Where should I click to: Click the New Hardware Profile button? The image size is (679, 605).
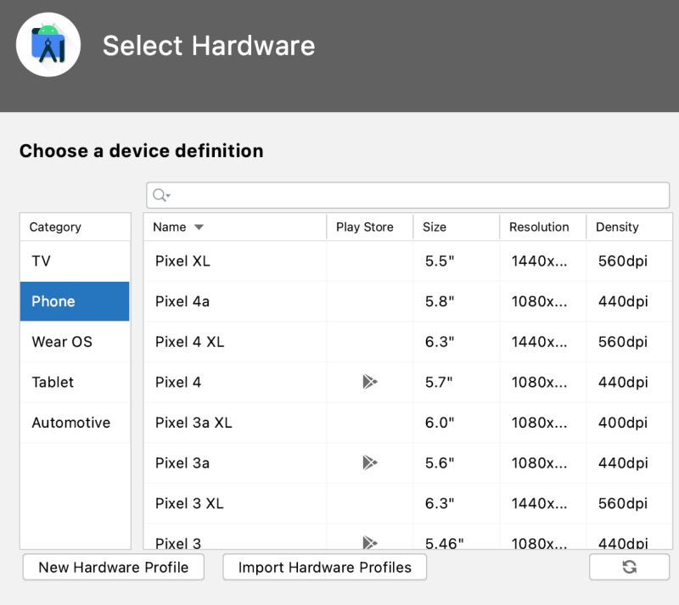pyautogui.click(x=113, y=567)
